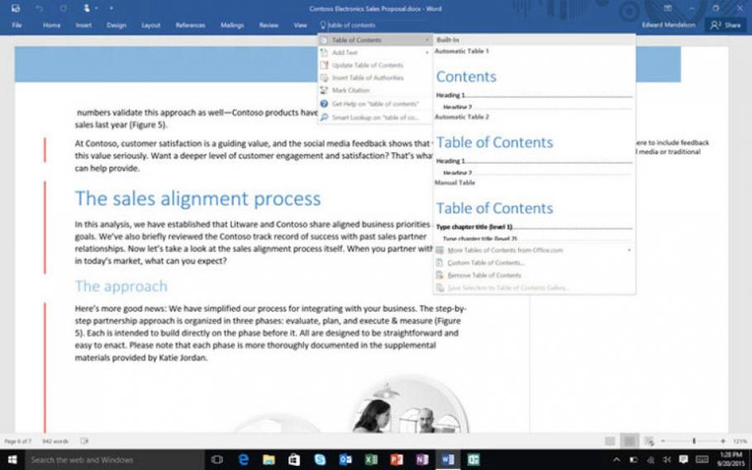Open Excel from the taskbar
The image size is (752, 470).
[x=371, y=459]
